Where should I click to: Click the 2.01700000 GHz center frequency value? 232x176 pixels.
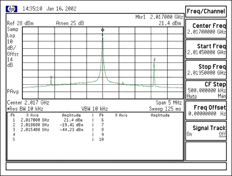point(206,32)
